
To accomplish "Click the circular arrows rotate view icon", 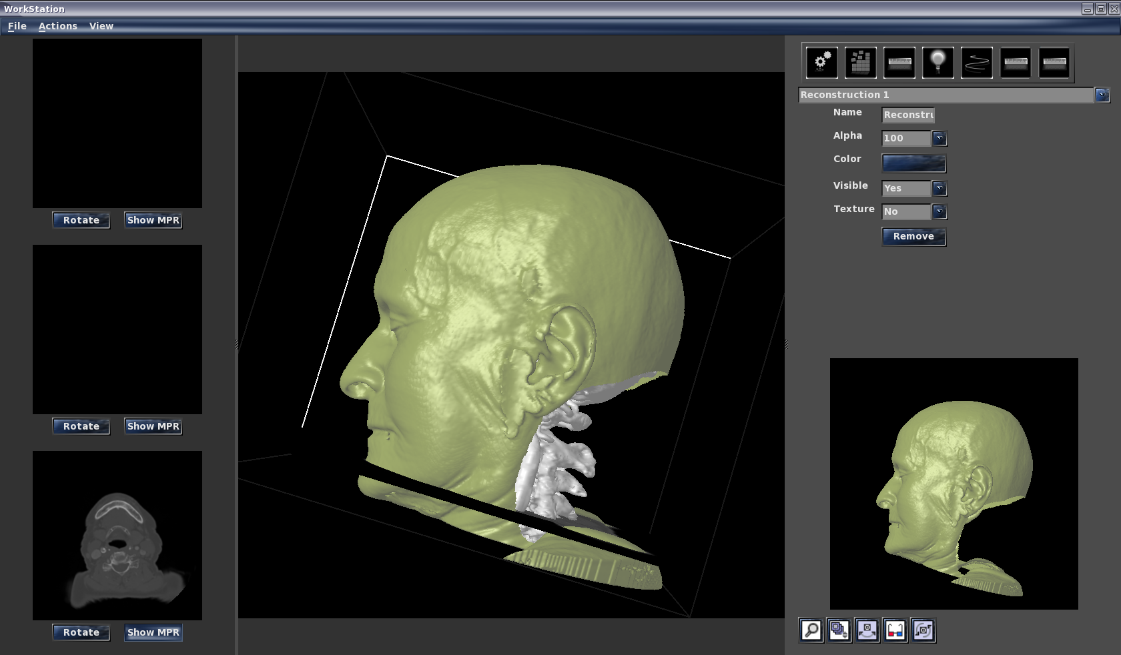I will click(923, 630).
